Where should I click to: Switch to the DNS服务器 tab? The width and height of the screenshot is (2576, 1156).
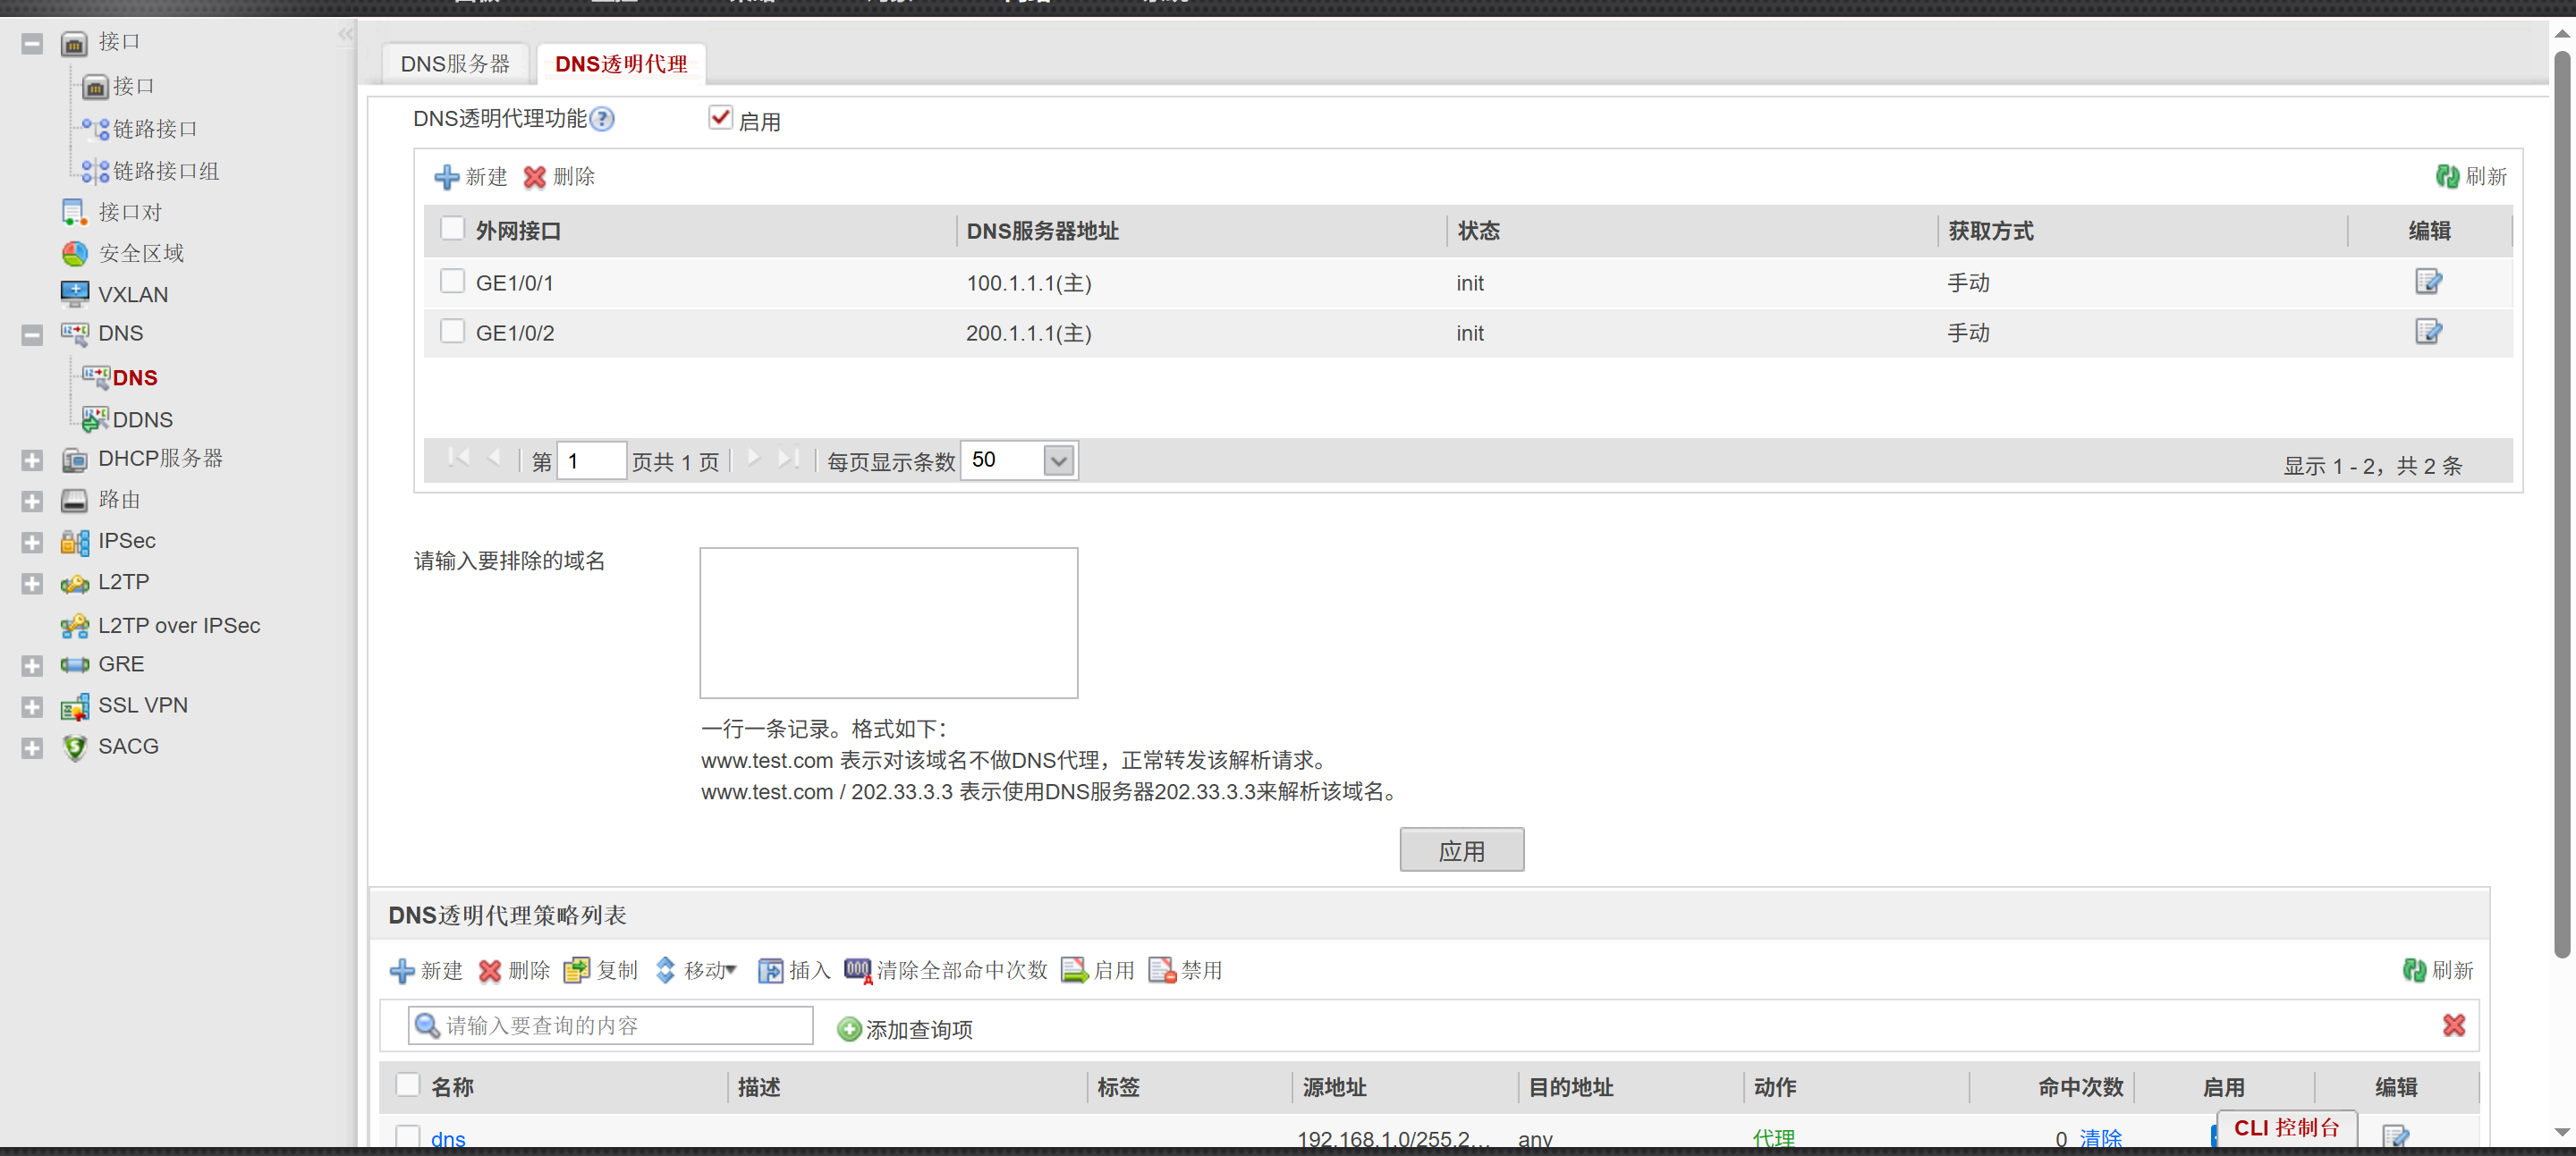[455, 65]
